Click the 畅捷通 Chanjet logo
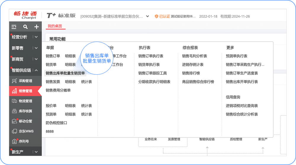The width and height of the screenshot is (296, 165). click(x=25, y=15)
